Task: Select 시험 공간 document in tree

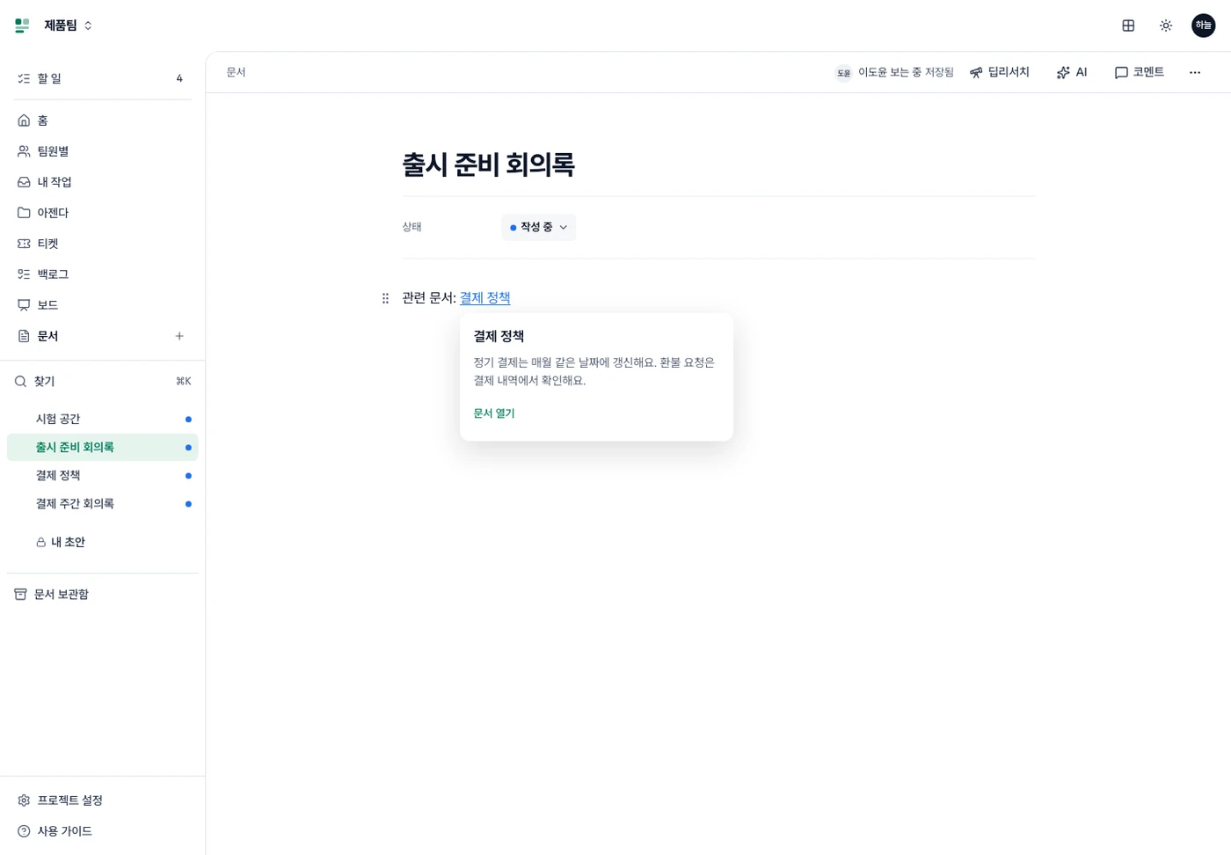Action: click(103, 419)
